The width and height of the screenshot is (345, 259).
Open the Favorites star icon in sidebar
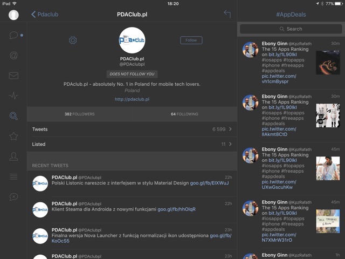coord(13,136)
